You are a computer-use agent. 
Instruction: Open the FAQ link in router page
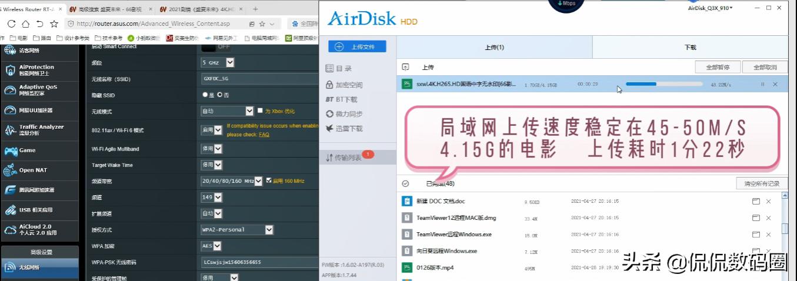point(264,135)
